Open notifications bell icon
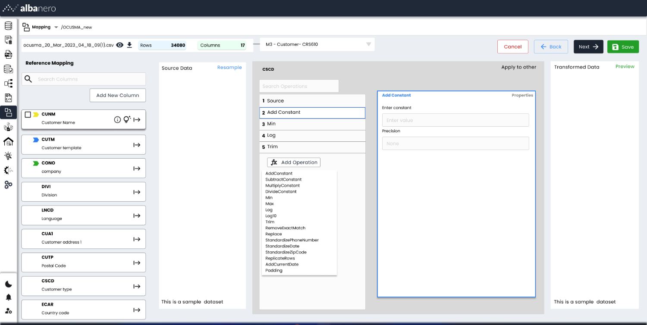The image size is (647, 325). click(9, 297)
